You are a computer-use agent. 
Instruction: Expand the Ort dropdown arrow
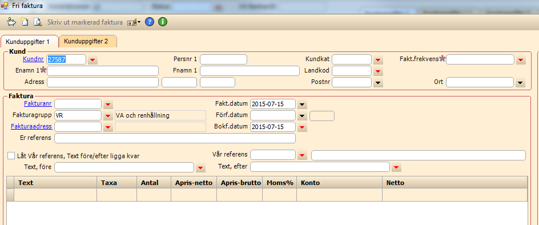pos(521,83)
